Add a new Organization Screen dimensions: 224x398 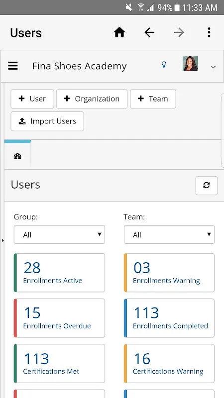(x=92, y=99)
